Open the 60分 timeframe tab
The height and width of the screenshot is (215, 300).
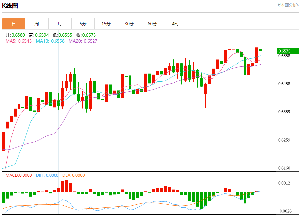(x=153, y=24)
